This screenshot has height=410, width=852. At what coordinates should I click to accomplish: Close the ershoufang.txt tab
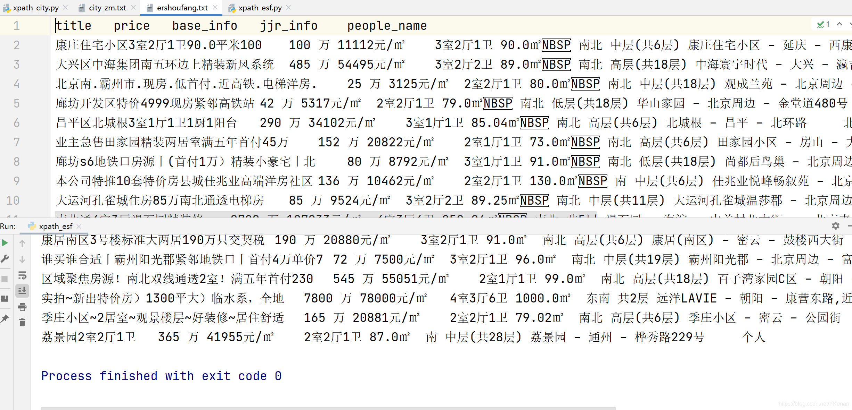pyautogui.click(x=215, y=7)
